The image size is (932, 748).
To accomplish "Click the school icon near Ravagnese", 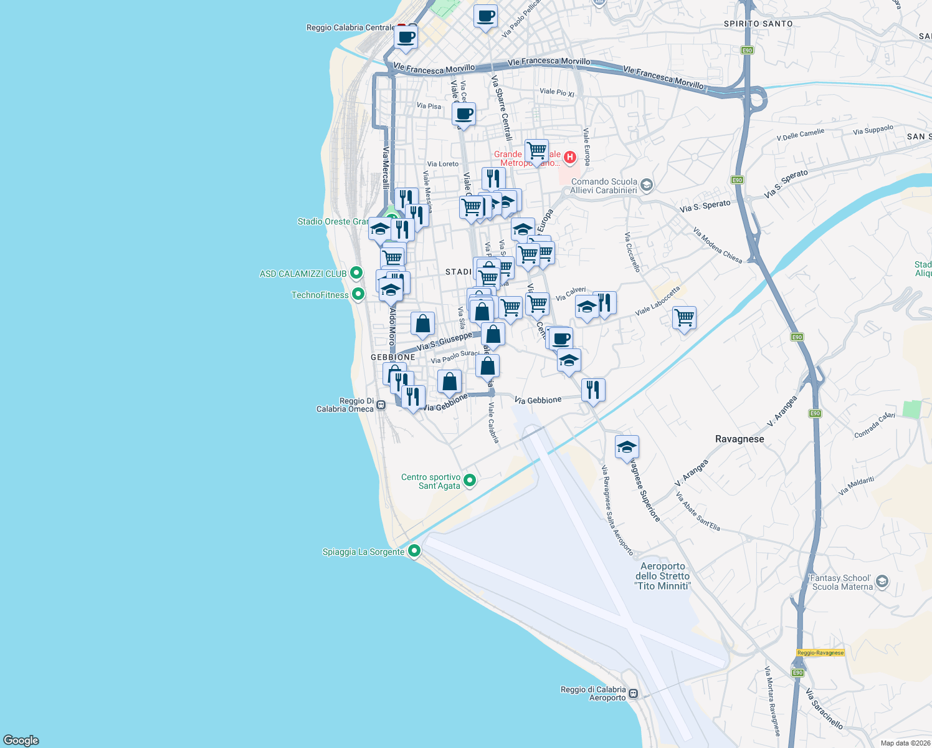I will coord(626,447).
